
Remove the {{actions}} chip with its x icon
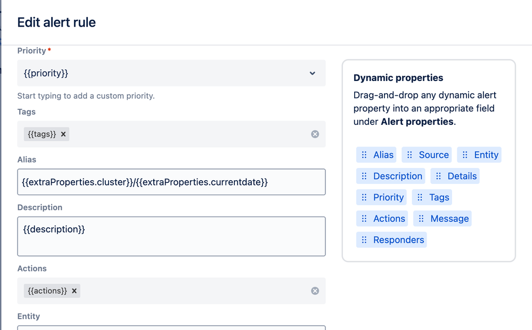[75, 291]
